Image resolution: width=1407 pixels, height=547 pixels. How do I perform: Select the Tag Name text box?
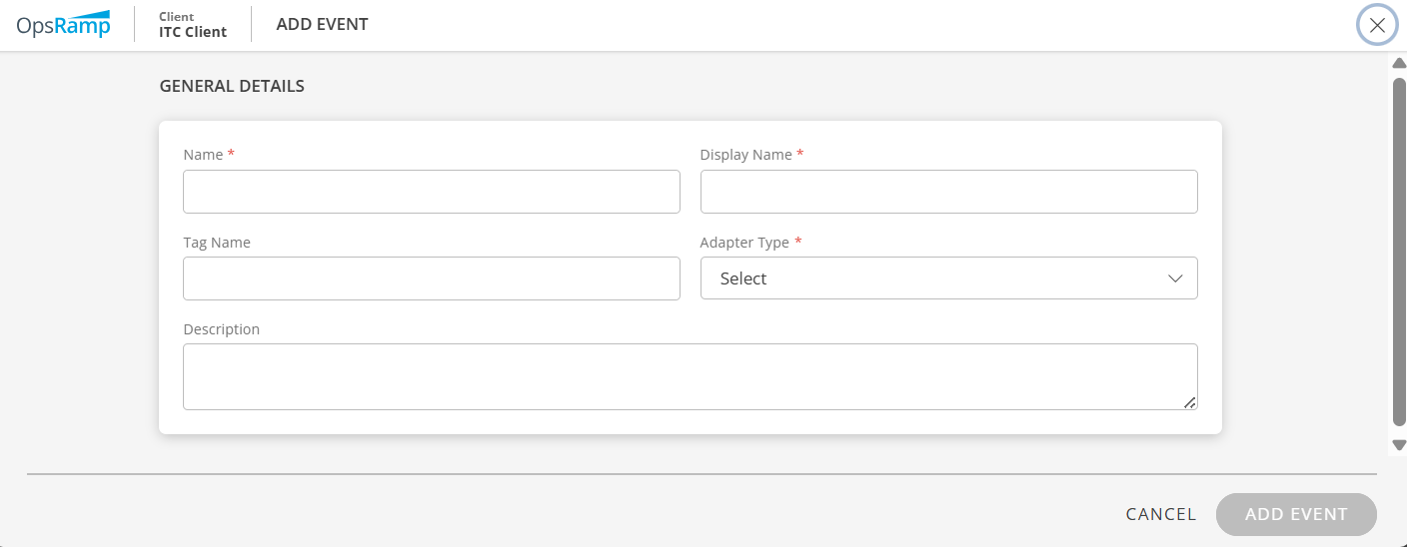tap(431, 278)
